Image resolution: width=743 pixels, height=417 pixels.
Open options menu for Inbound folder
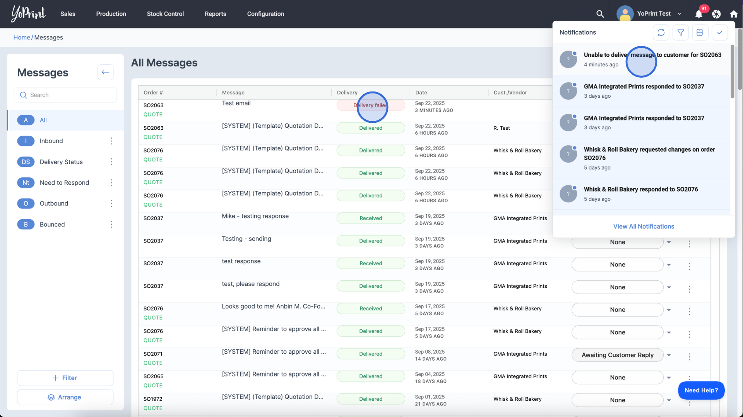pyautogui.click(x=111, y=141)
